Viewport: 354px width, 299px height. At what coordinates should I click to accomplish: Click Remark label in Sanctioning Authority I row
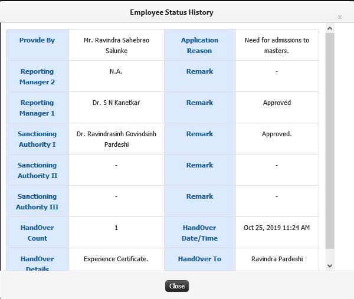point(199,134)
